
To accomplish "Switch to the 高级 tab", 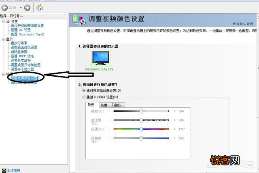I will pyautogui.click(x=119, y=105).
